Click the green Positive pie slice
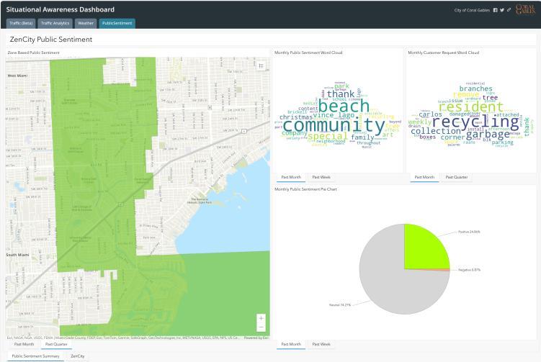Screen dimensions: 541x362 (424, 248)
